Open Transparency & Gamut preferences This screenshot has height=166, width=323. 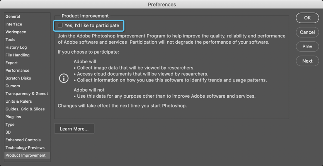coord(27,93)
